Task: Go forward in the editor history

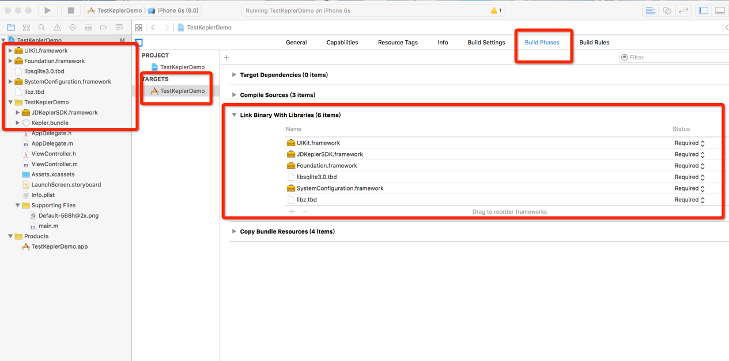Action: [167, 28]
